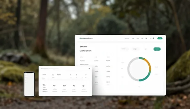Click the white phone mockup screen

tap(29, 84)
